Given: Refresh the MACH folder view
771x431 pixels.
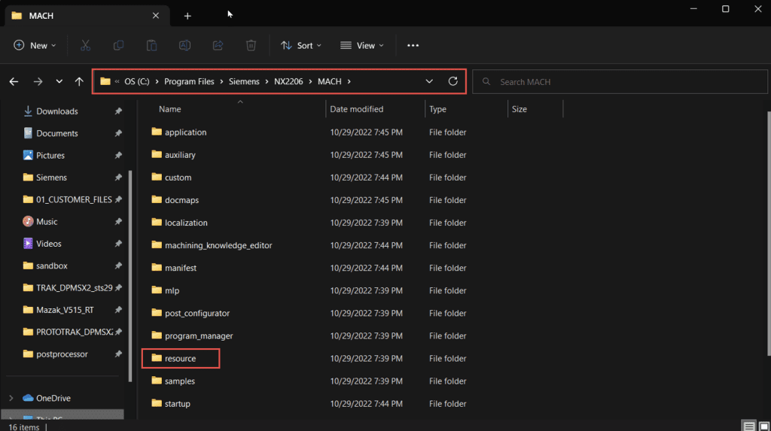Looking at the screenshot, I should pyautogui.click(x=453, y=81).
